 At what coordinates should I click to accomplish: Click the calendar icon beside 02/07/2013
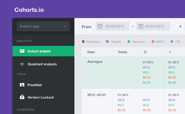pos(141,26)
